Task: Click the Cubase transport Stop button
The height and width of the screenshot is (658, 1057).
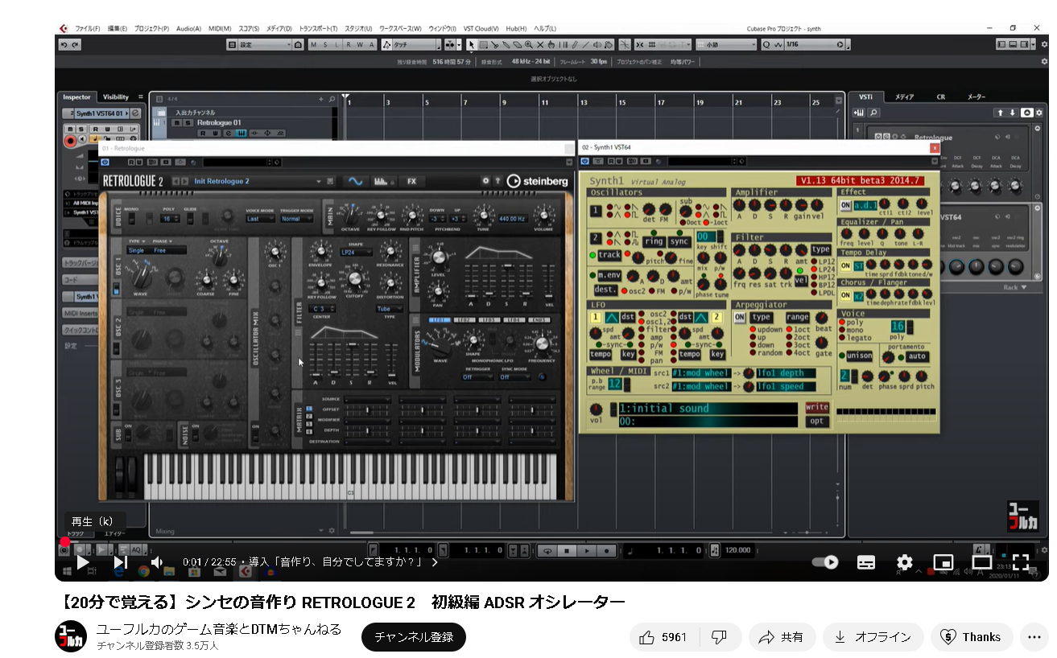Action: click(x=567, y=550)
